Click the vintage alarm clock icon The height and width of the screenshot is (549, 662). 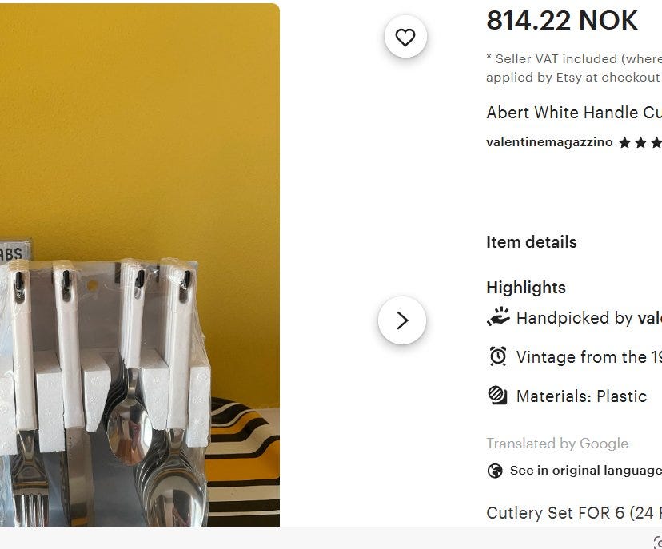(498, 356)
